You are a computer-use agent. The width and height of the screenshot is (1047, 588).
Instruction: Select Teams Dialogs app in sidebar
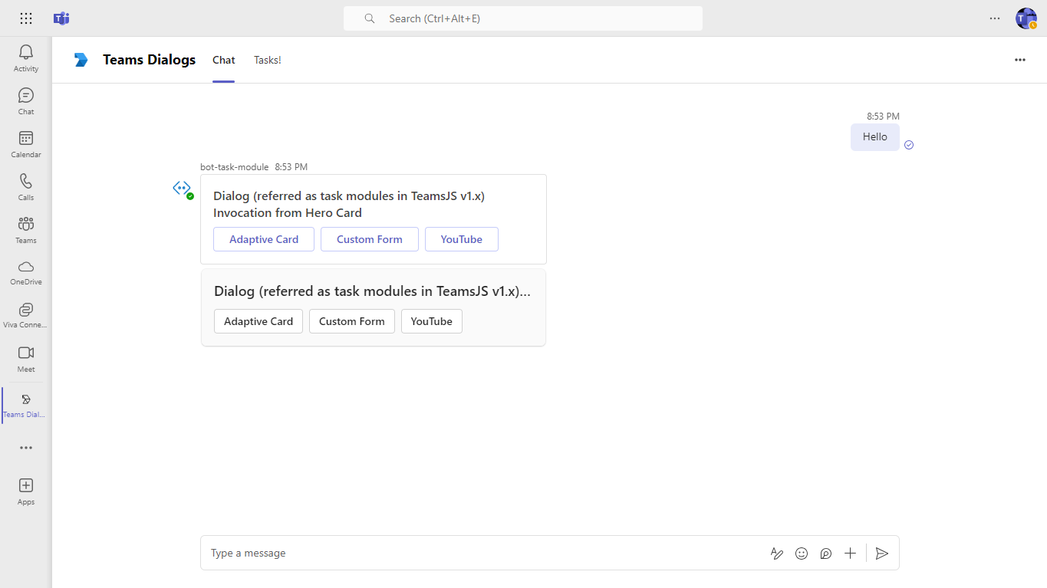pos(26,405)
